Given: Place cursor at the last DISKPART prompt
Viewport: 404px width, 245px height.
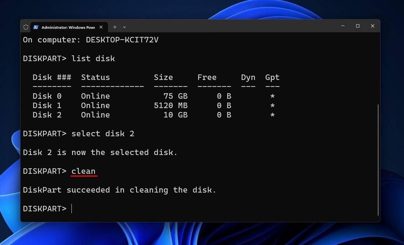Looking at the screenshot, I should point(72,209).
